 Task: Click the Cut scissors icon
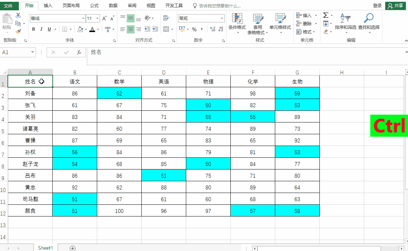point(18,15)
